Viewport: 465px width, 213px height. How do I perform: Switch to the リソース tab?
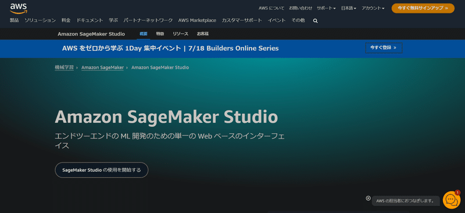point(181,34)
